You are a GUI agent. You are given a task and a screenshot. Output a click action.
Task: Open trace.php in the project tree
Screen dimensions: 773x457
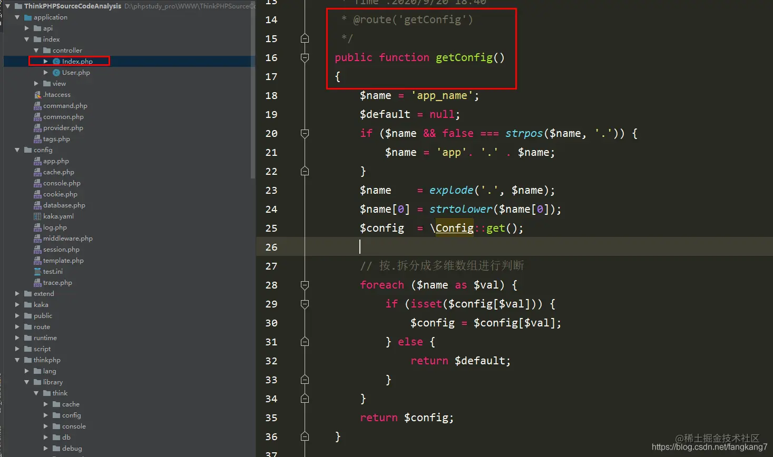click(x=57, y=283)
